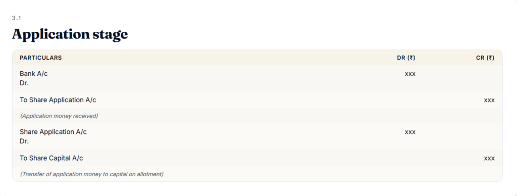Viewport: 517px width, 196px height.
Task: Select the To Share Application A/c row
Action: coord(257,100)
